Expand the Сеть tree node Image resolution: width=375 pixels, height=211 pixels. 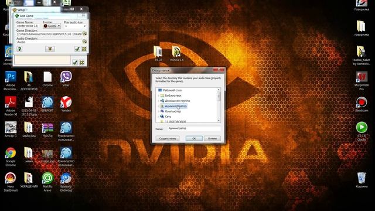click(158, 117)
